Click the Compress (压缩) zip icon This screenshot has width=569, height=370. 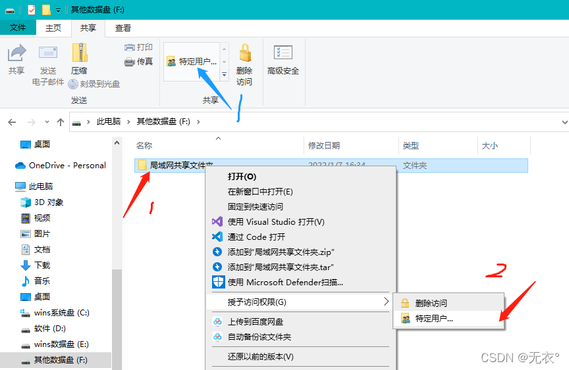tap(80, 59)
